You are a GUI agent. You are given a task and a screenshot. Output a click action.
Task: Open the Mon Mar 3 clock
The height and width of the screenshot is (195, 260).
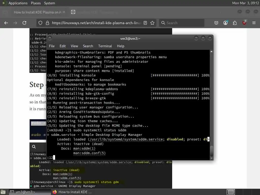[x=246, y=3]
